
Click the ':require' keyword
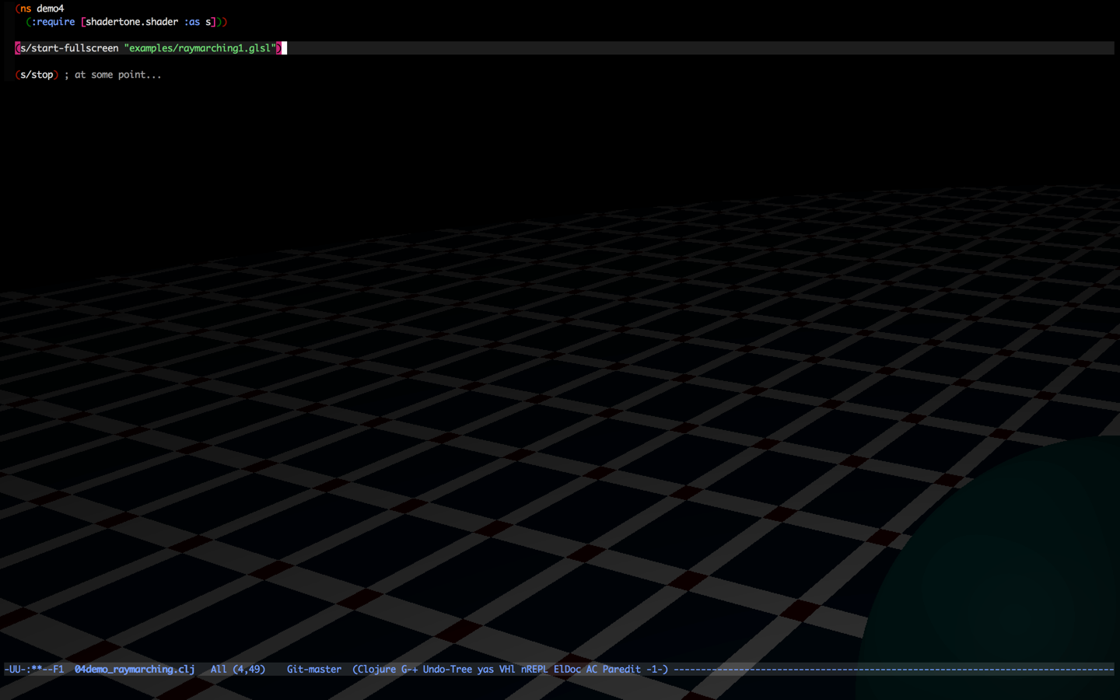tap(53, 22)
